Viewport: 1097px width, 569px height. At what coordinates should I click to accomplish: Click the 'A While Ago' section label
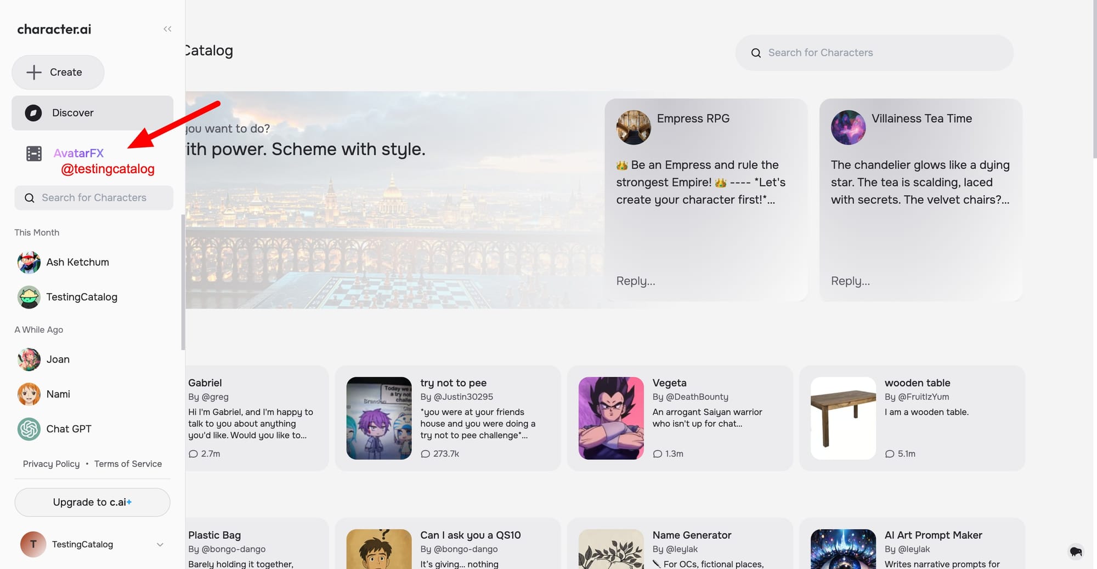[39, 330]
